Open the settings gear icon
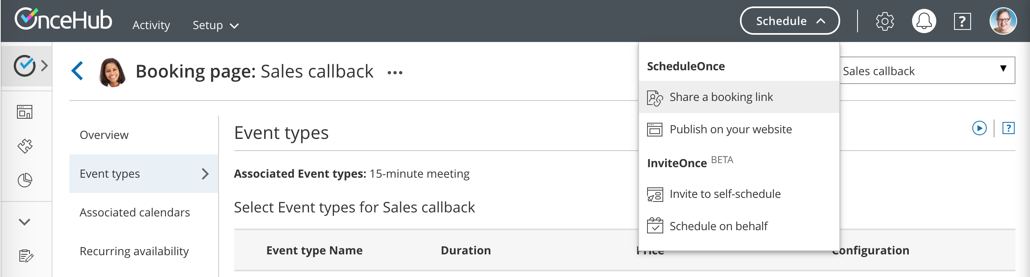1030x277 pixels. coord(885,21)
